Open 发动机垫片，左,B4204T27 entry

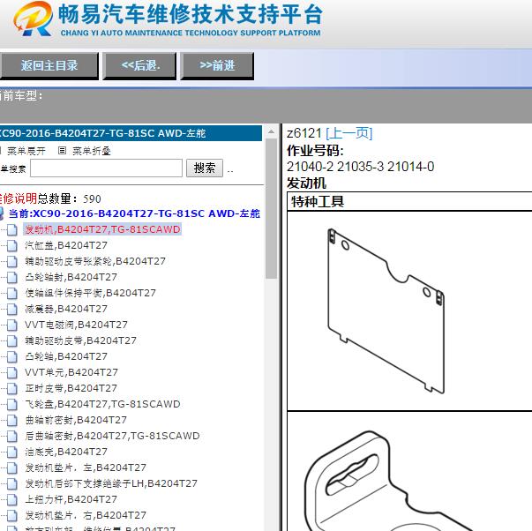pyautogui.click(x=86, y=467)
